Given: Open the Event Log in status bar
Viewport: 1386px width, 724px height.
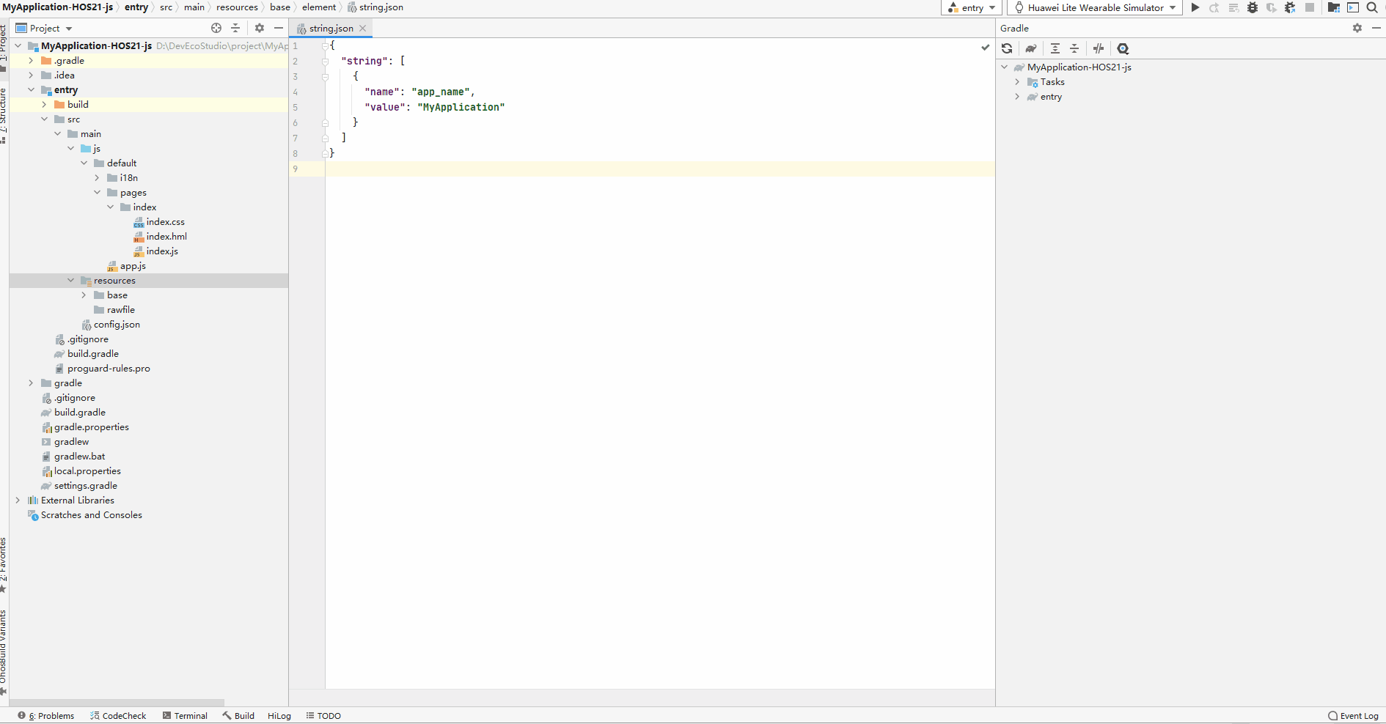Looking at the screenshot, I should tap(1353, 716).
